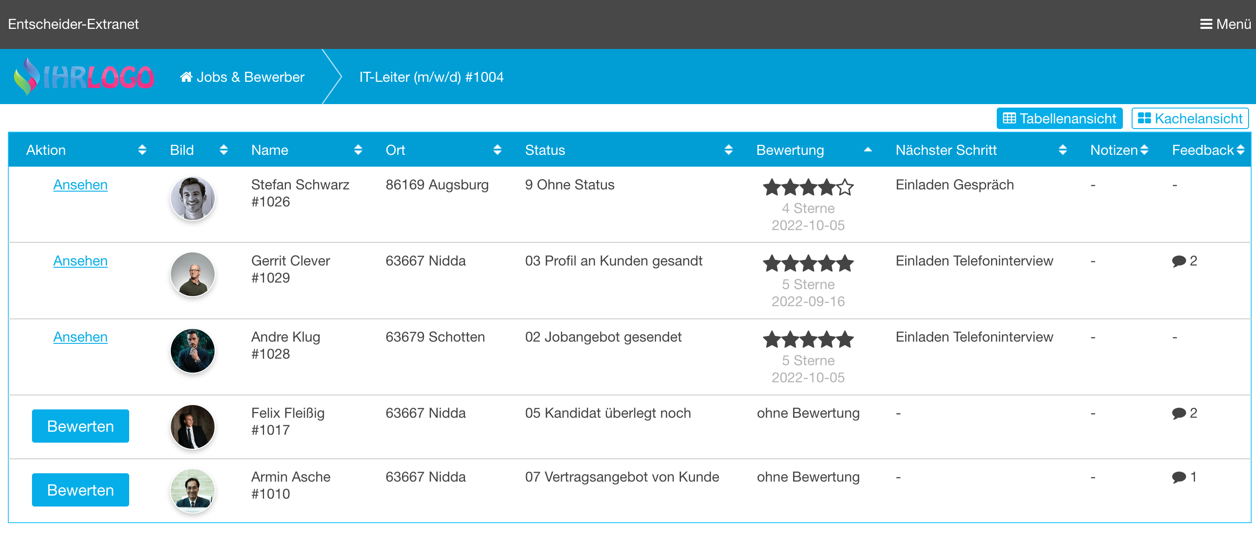Sort table by Aktion column arrows

tap(142, 150)
